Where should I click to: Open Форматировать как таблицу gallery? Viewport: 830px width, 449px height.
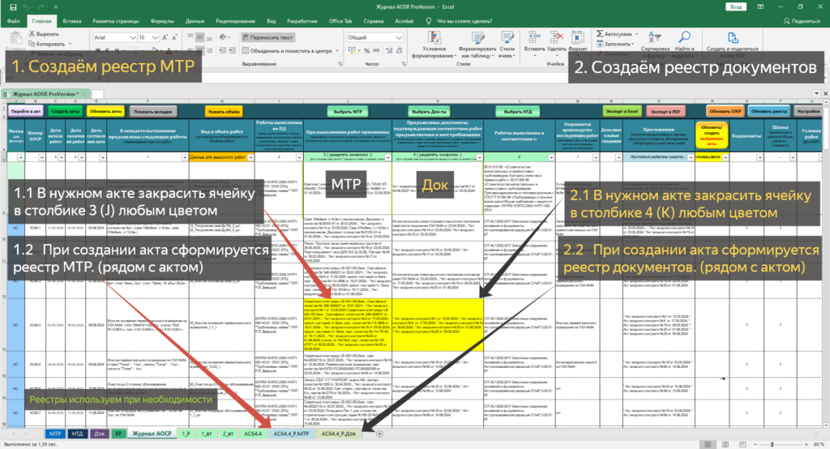pos(477,45)
